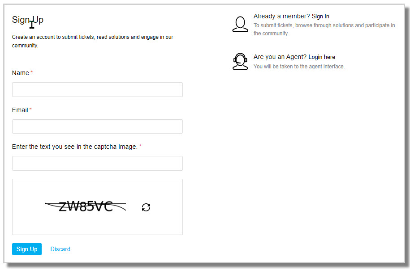
Task: Click into the Name input field
Action: point(97,90)
